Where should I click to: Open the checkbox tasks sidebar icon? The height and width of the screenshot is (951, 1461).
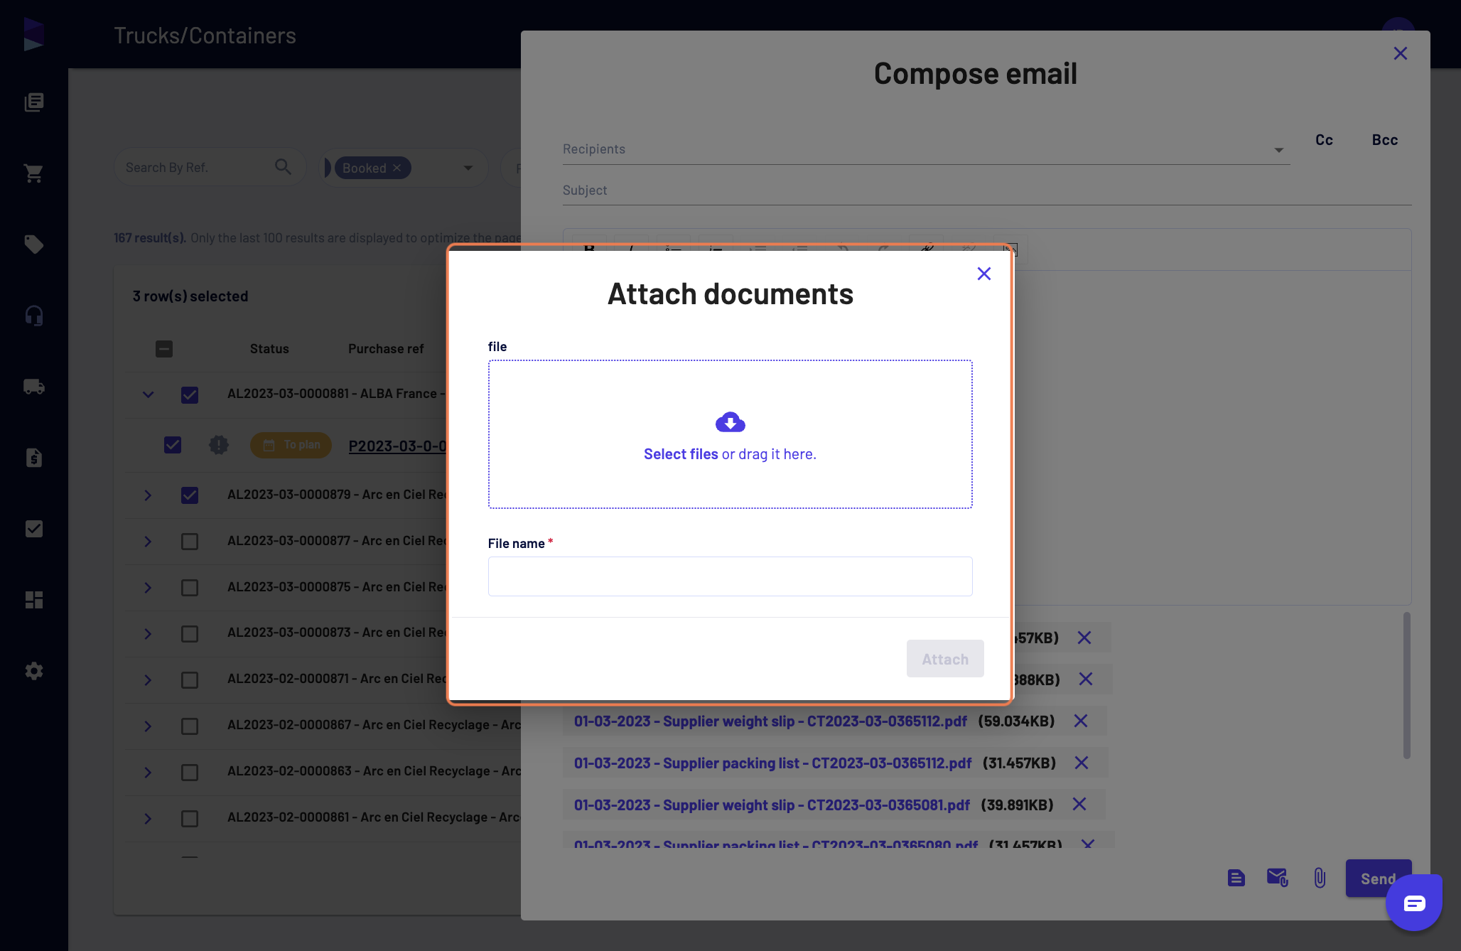34,529
